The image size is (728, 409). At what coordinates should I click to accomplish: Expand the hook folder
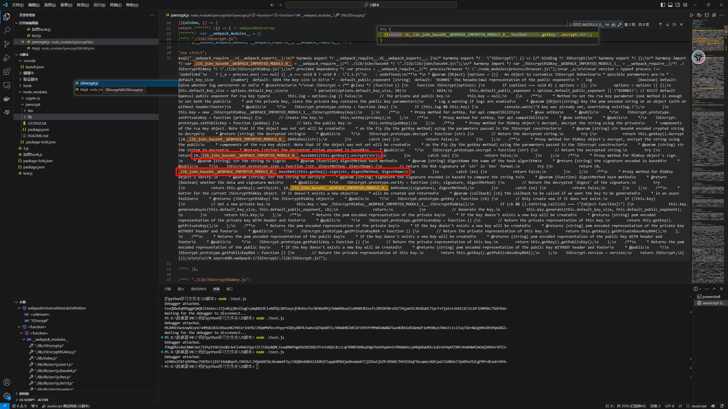[x=27, y=86]
